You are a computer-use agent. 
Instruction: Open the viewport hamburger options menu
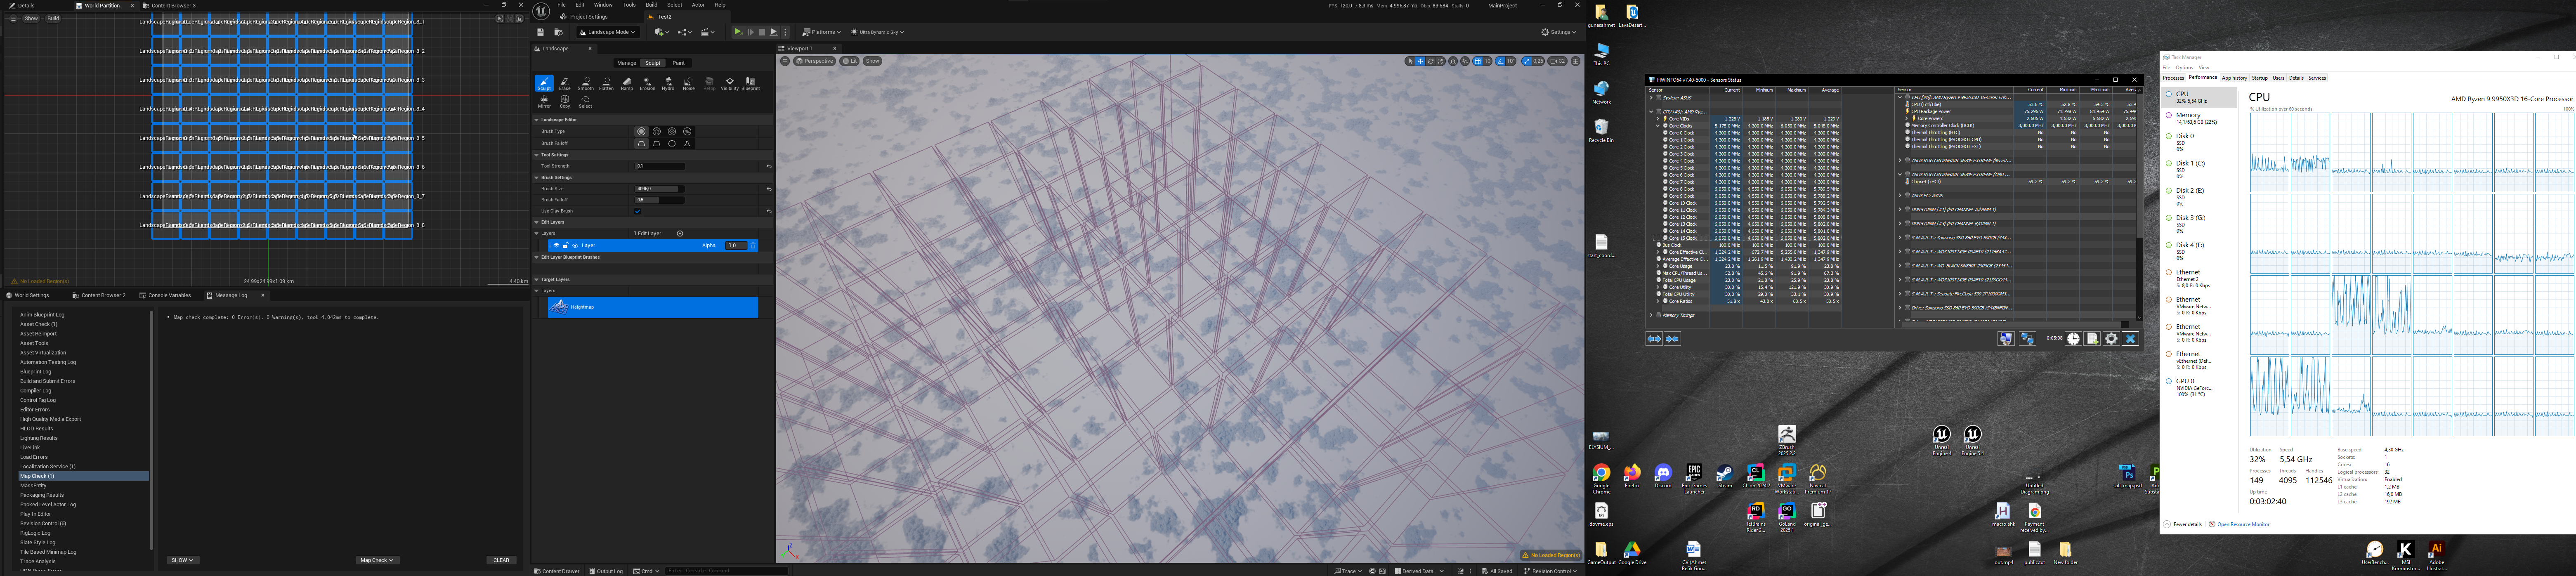pos(785,61)
